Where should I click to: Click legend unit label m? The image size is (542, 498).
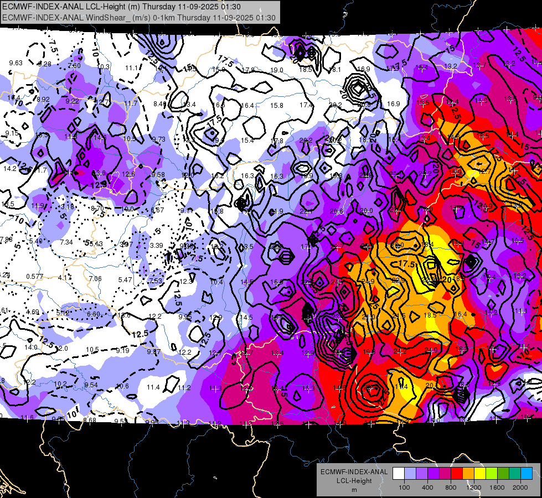(354, 490)
